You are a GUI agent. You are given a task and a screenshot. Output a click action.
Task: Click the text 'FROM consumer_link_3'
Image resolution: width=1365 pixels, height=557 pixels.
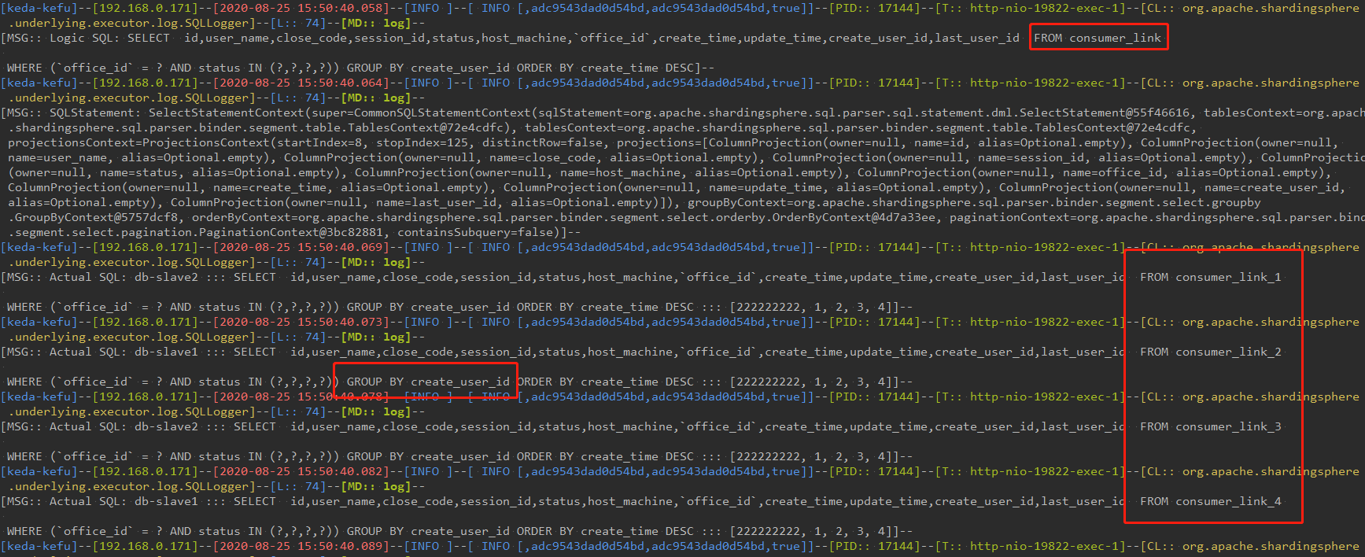pyautogui.click(x=1211, y=426)
